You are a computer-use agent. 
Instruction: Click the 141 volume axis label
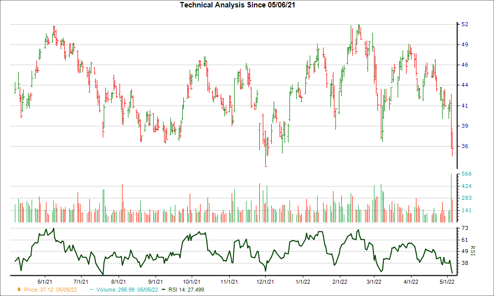467,210
